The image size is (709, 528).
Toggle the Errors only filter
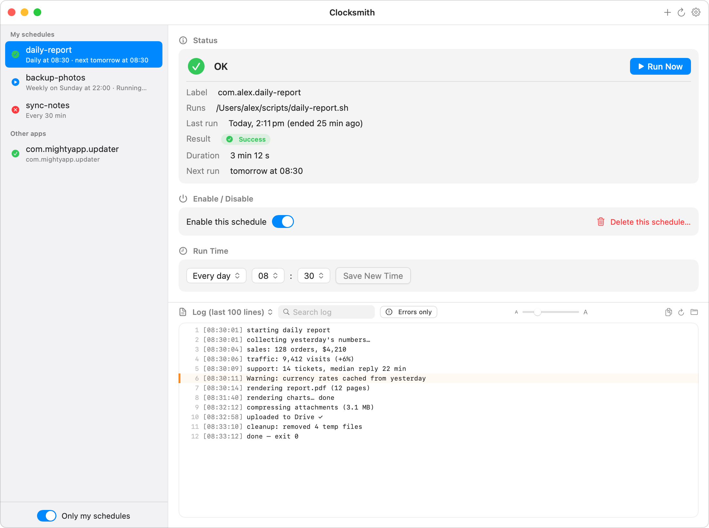pyautogui.click(x=408, y=312)
